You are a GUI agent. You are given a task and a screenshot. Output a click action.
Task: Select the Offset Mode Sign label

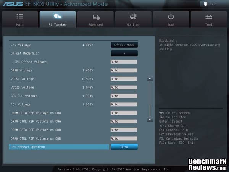(25, 54)
